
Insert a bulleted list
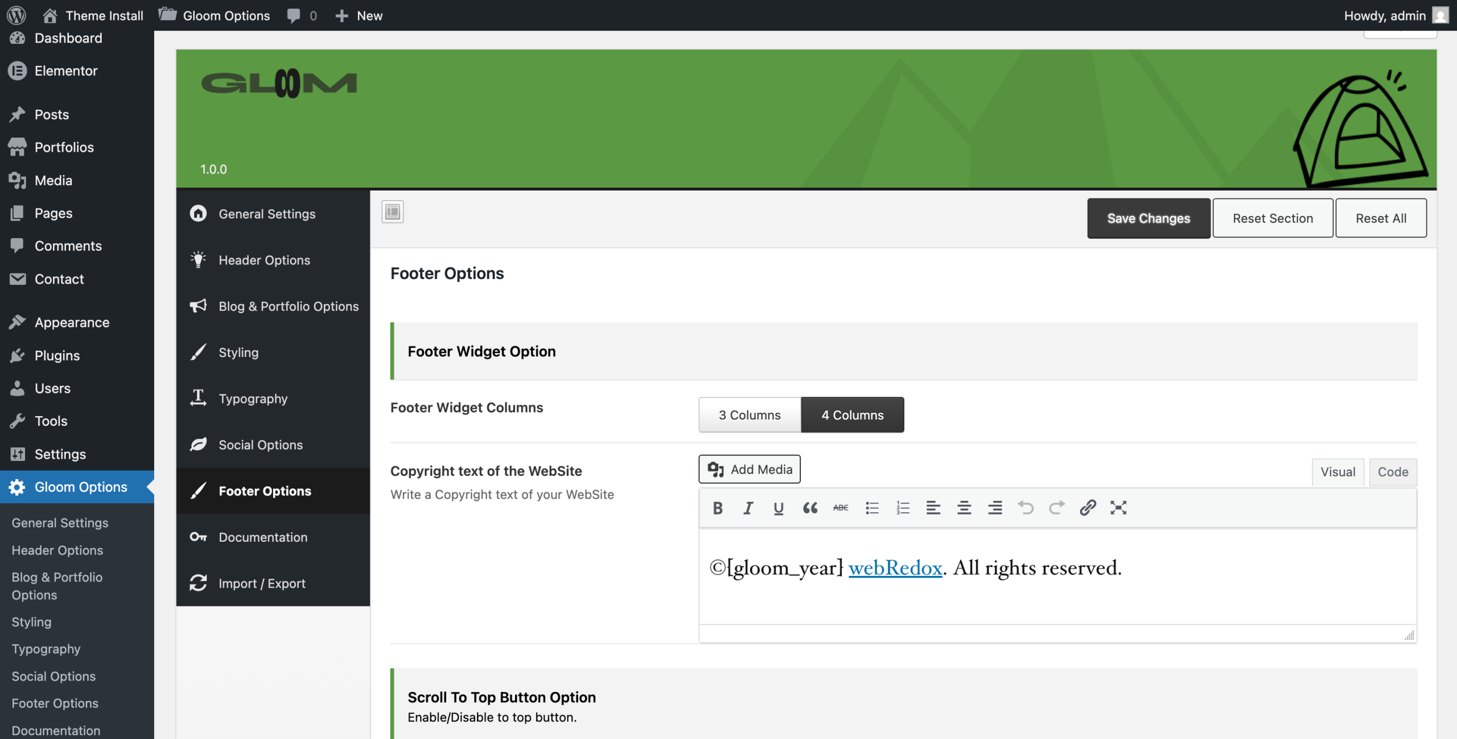click(872, 508)
